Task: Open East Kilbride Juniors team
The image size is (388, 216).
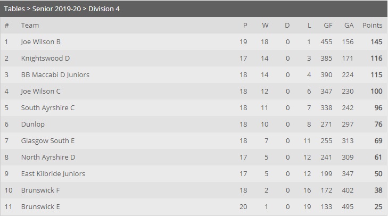Action: pos(53,173)
